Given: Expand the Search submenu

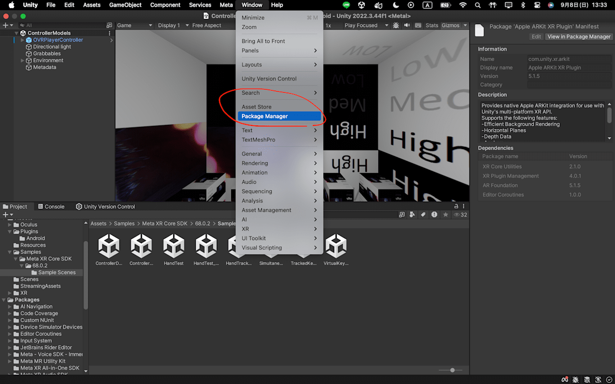Looking at the screenshot, I should (279, 93).
